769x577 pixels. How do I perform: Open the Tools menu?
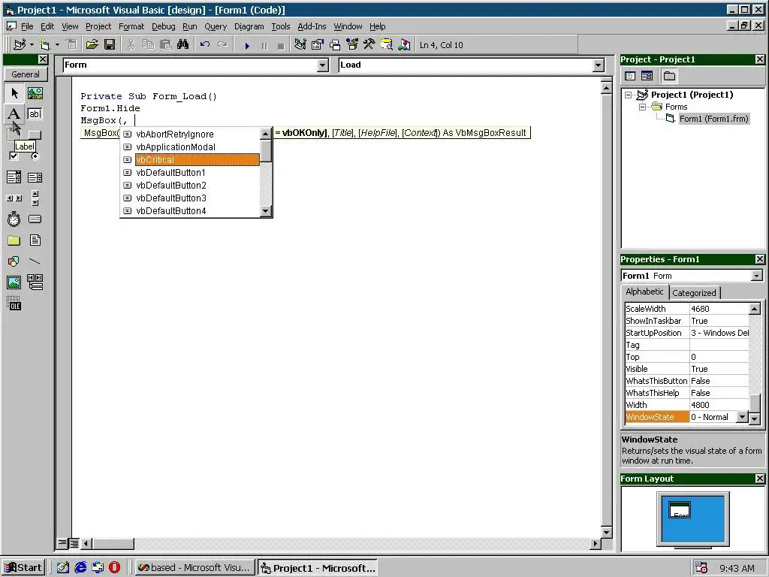tap(281, 26)
